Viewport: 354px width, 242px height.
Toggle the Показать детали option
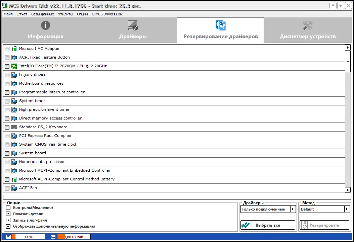click(x=8, y=214)
